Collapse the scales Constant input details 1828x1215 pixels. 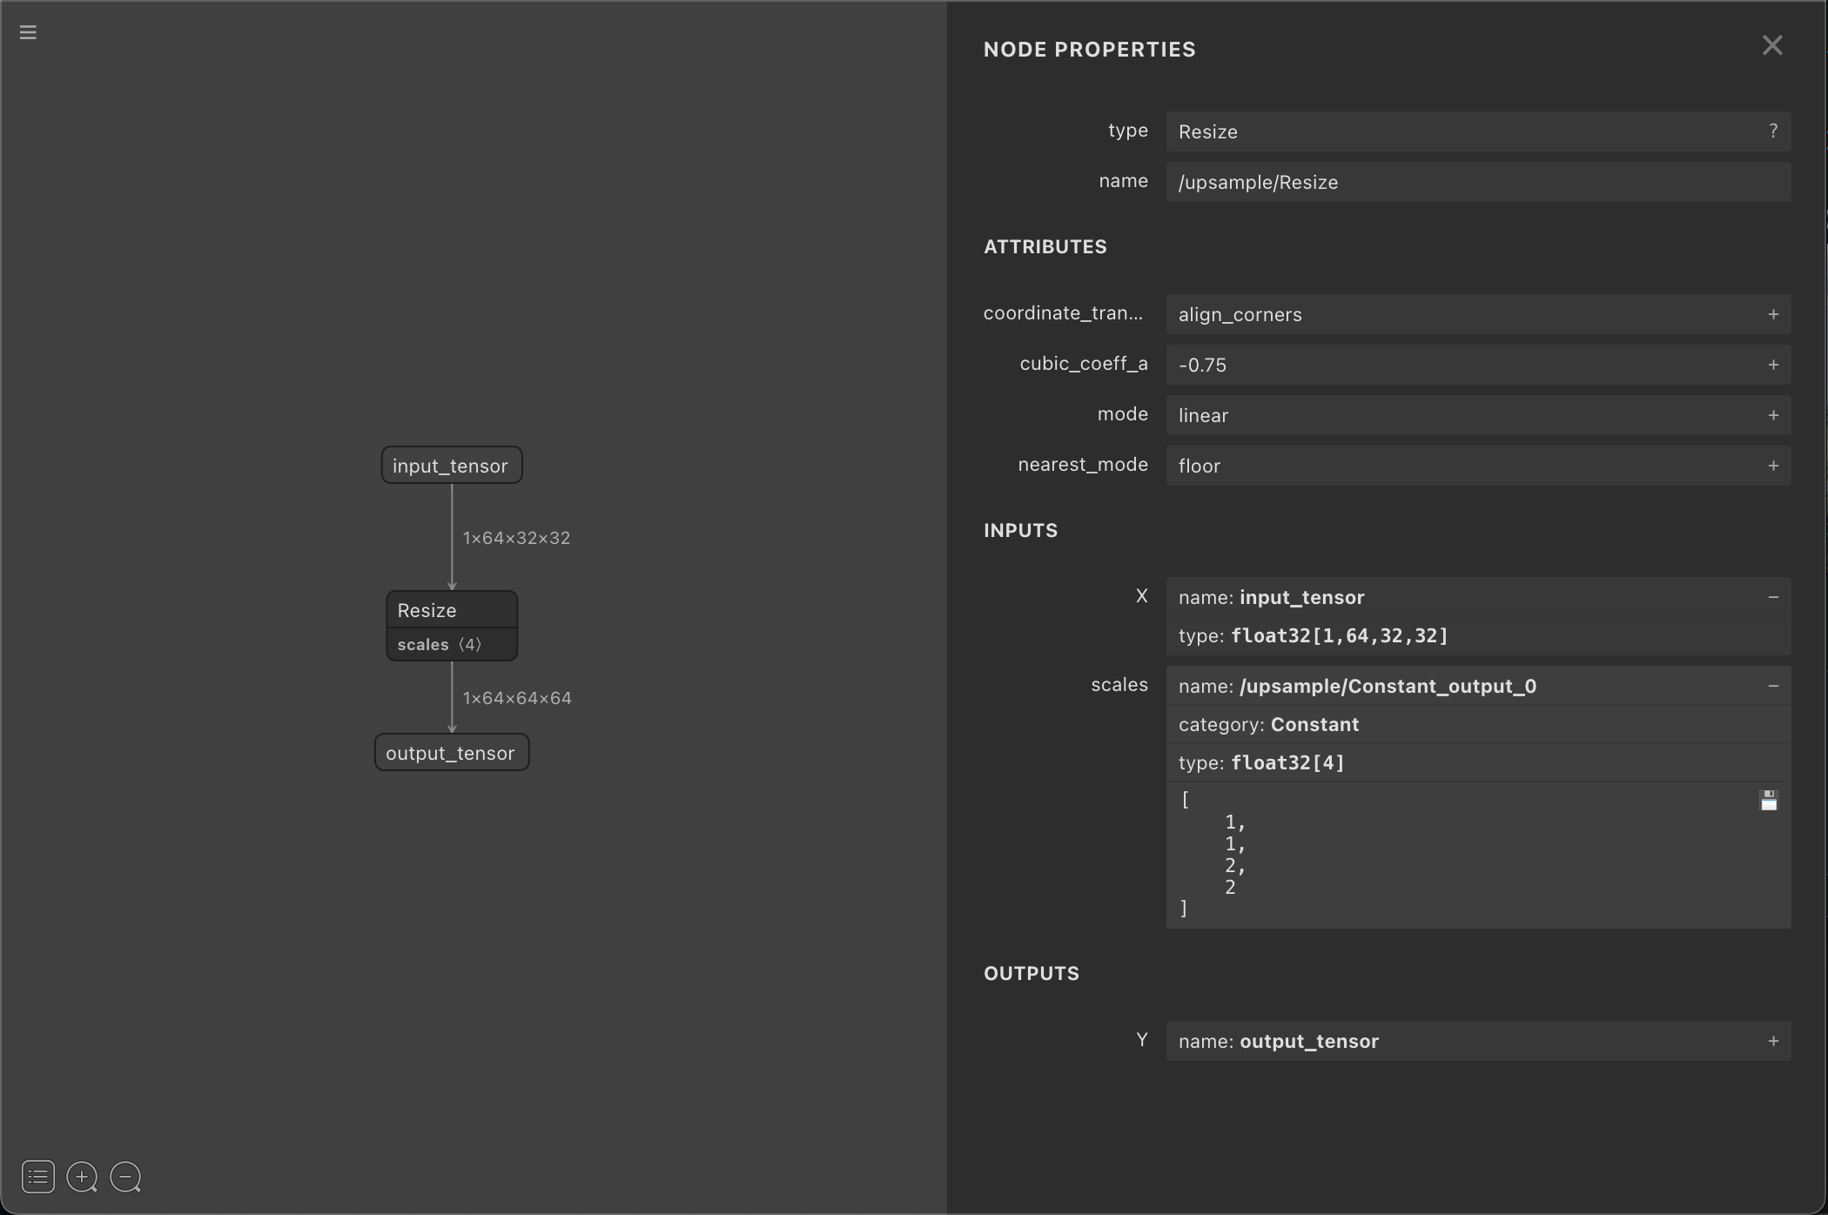click(x=1774, y=685)
